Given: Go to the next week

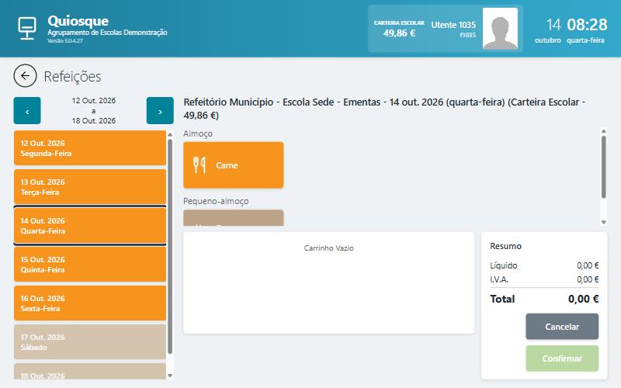Looking at the screenshot, I should 160,111.
